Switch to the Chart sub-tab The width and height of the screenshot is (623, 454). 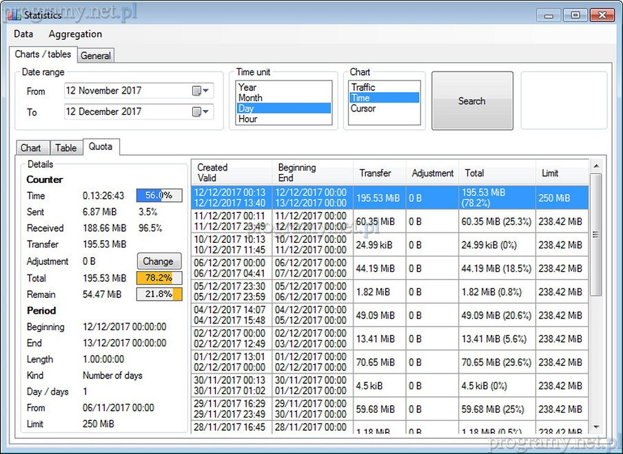31,148
